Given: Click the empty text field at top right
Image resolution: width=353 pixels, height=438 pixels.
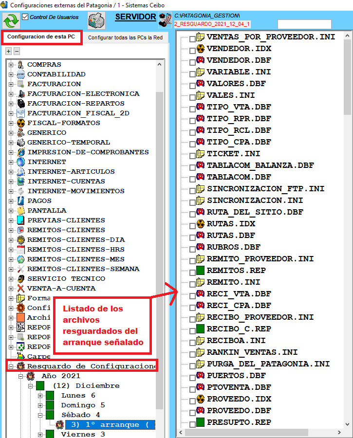Looking at the screenshot, I should [304, 24].
